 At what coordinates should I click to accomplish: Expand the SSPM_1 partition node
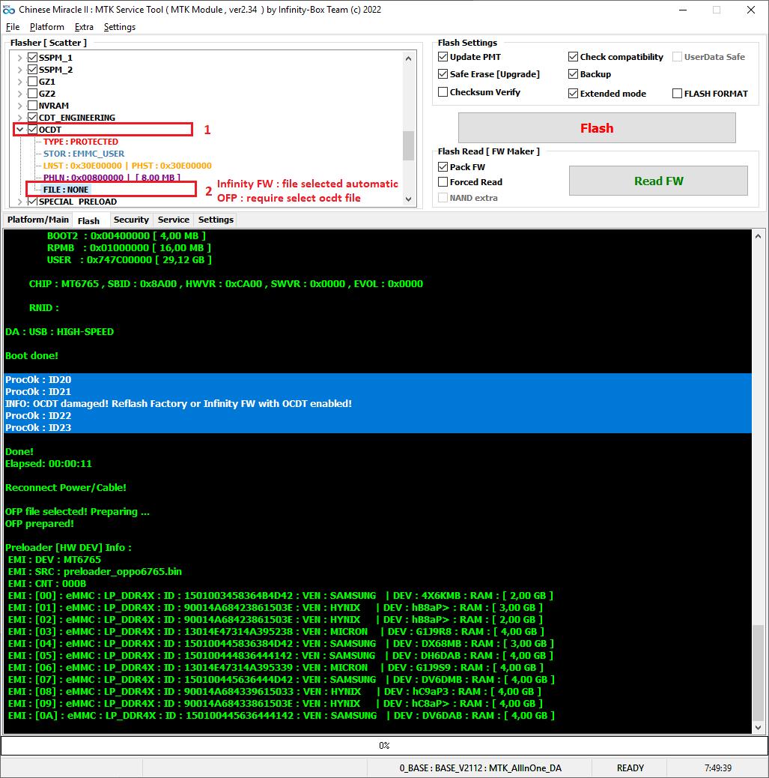coord(19,58)
